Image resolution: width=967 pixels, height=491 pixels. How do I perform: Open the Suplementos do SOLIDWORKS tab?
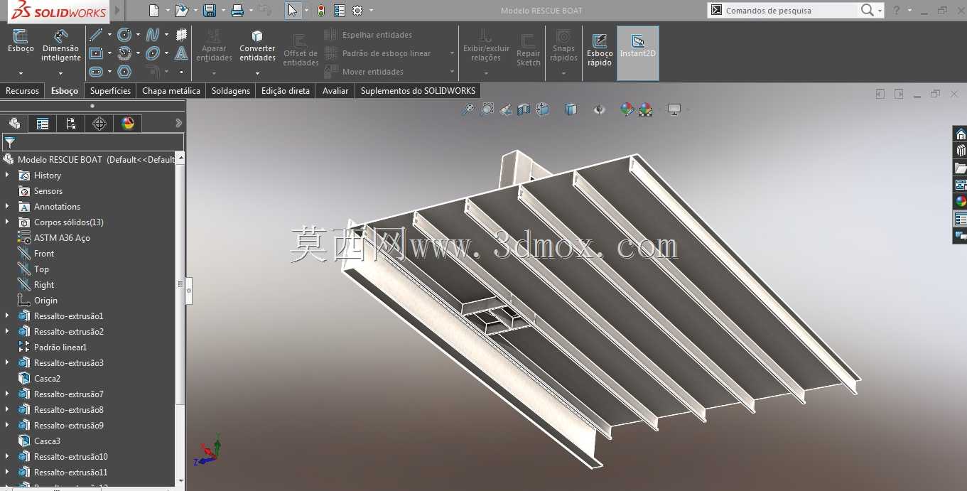(418, 91)
